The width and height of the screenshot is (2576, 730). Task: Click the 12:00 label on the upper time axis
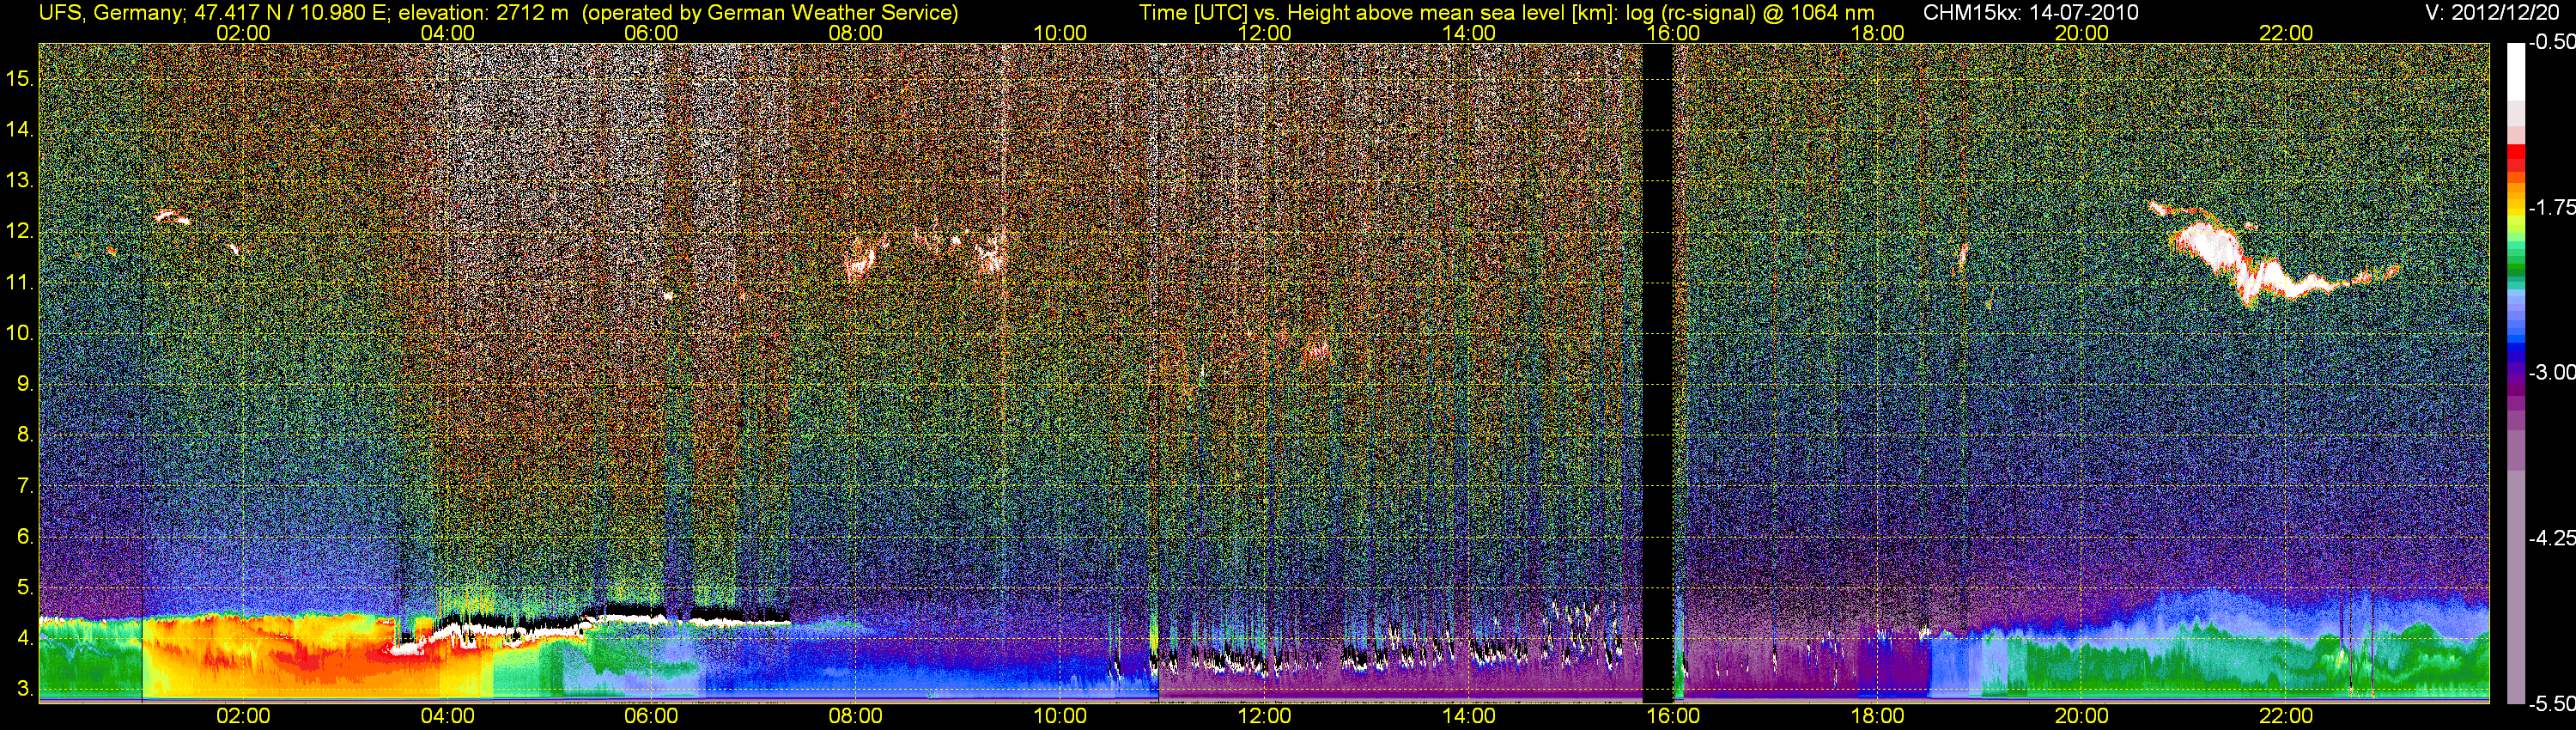click(x=1264, y=33)
